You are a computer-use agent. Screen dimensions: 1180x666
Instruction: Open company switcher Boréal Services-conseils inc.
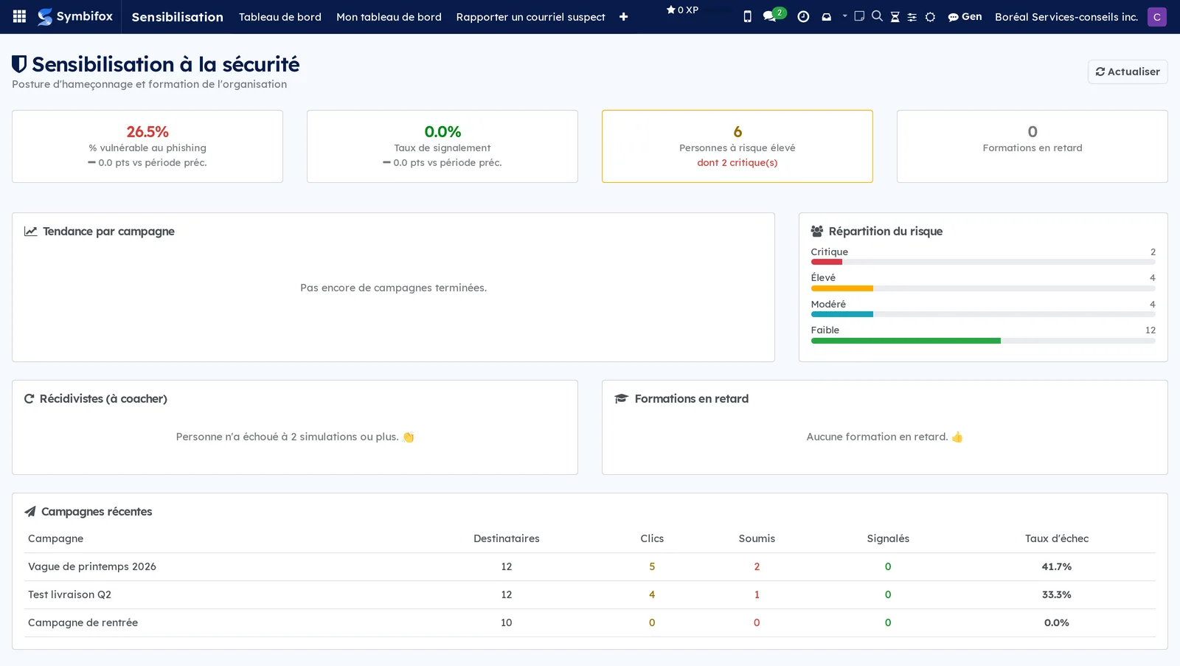tap(1066, 16)
